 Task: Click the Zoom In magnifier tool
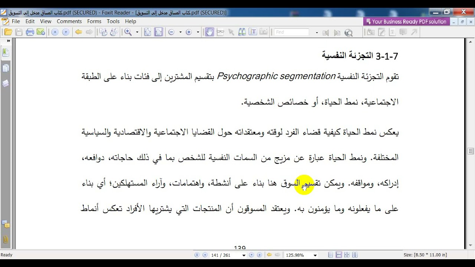(128, 32)
